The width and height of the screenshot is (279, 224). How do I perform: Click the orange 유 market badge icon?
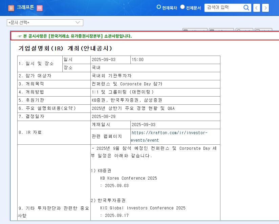[x=11, y=8]
